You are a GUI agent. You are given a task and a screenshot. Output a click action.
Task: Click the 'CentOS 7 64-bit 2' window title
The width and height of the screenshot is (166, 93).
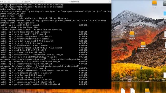tap(74, 2)
